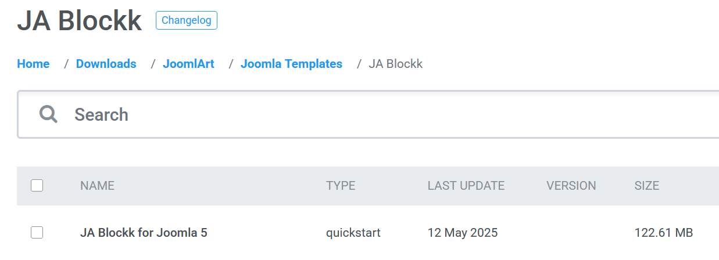719x260 pixels.
Task: Sort by LAST UPDATE column header
Action: [x=466, y=186]
